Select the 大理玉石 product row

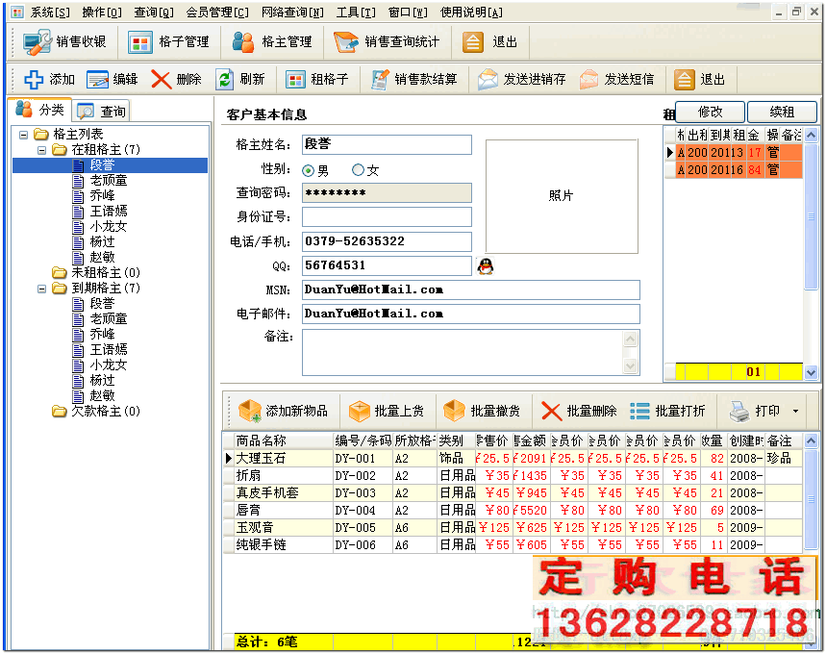[x=513, y=459]
